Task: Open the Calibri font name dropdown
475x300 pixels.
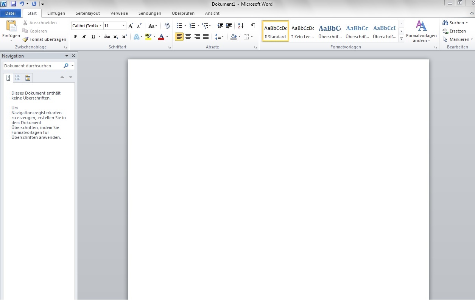Action: (101, 26)
